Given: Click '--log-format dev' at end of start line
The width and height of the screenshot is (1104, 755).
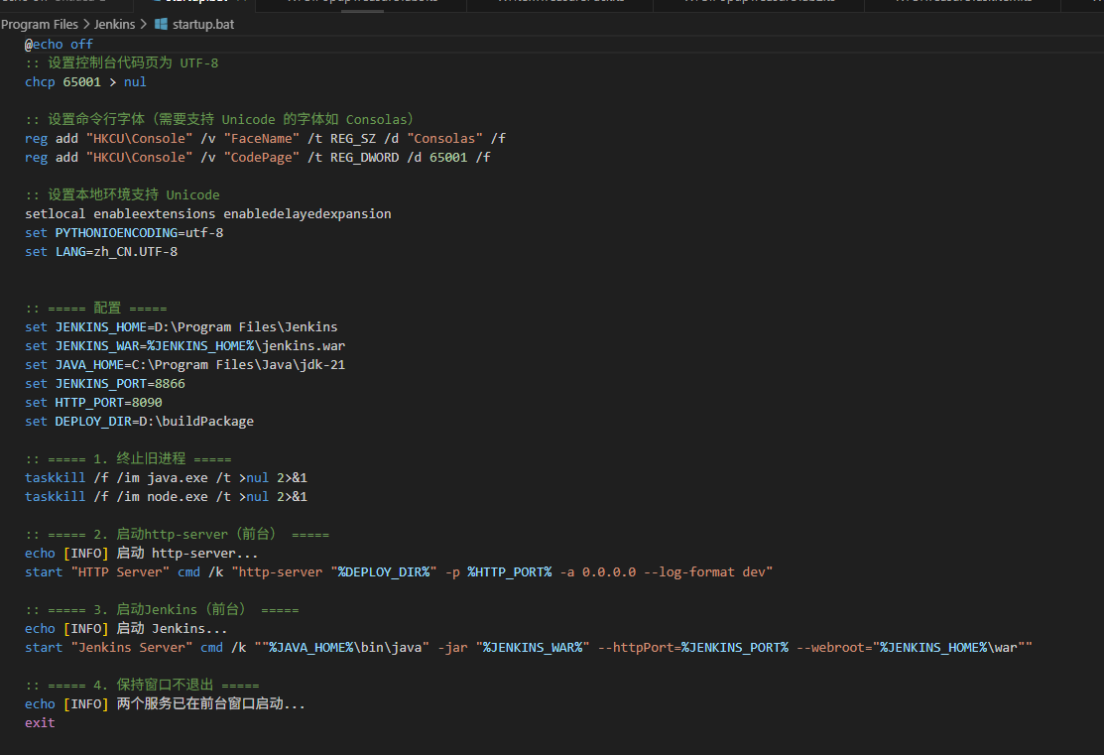Looking at the screenshot, I should tap(705, 571).
